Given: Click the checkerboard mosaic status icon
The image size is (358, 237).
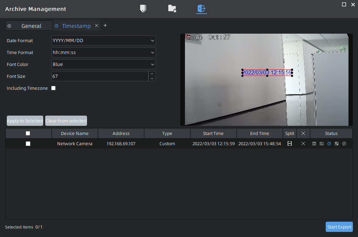Looking at the screenshot, I should (x=337, y=144).
